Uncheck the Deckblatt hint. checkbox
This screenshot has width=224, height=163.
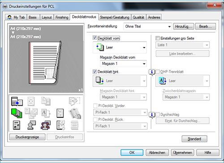(x=95, y=72)
